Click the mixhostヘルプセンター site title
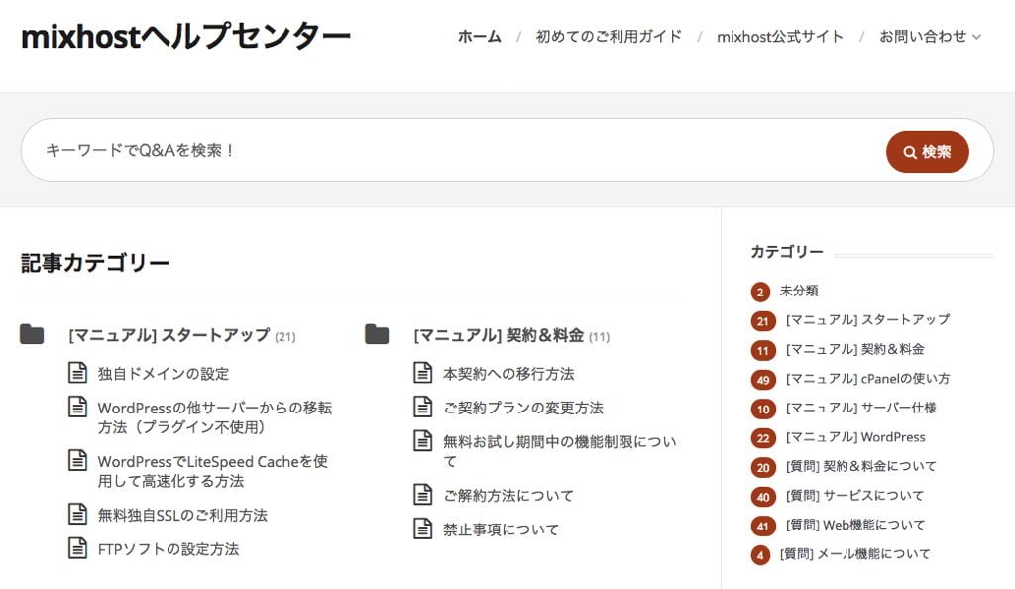Screen dimensions: 1015x589 click(185, 37)
